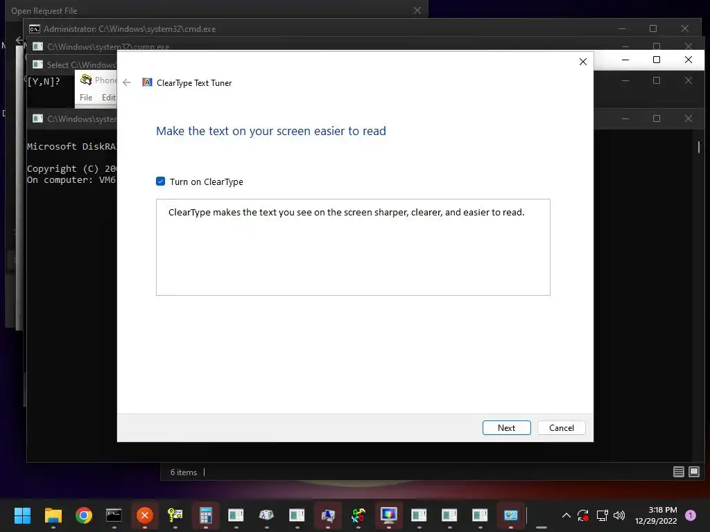Screen dimensions: 710x532
Task: Open the notification badge showing 1
Action: [x=690, y=515]
